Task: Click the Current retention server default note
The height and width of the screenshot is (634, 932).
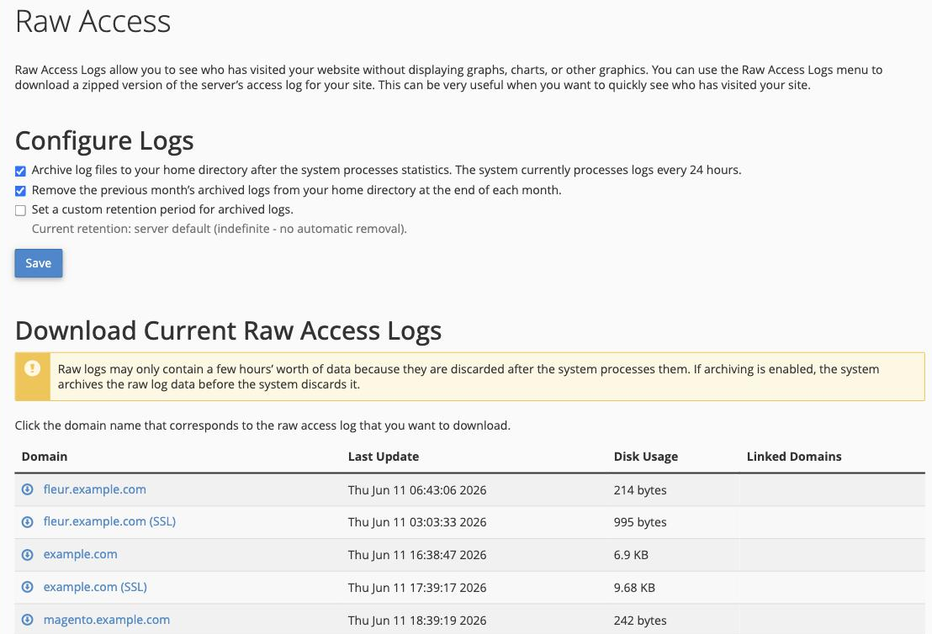Action: tap(220, 229)
